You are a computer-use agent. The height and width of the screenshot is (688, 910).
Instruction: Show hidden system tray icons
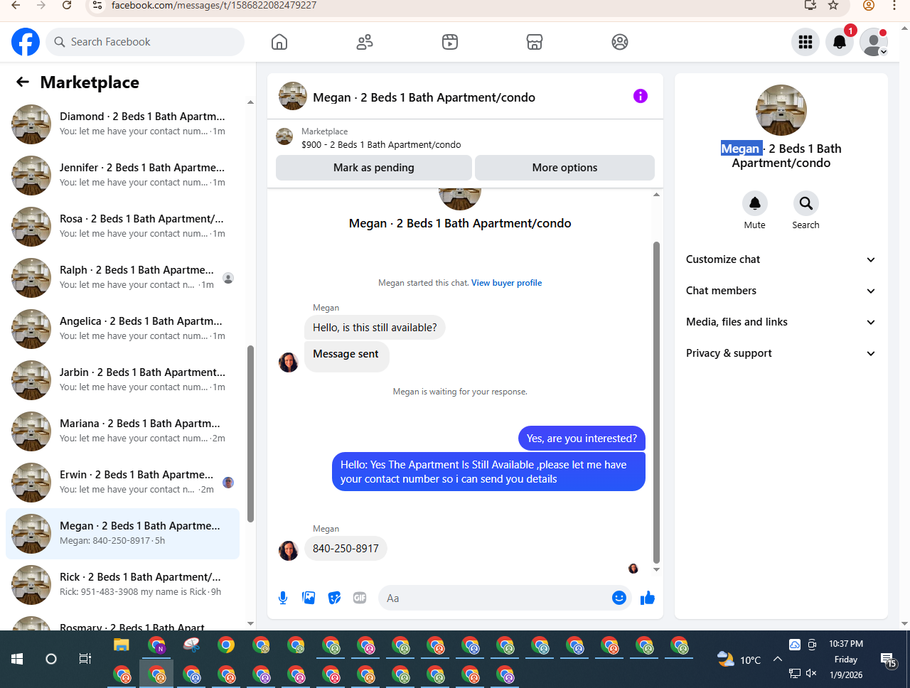(778, 659)
